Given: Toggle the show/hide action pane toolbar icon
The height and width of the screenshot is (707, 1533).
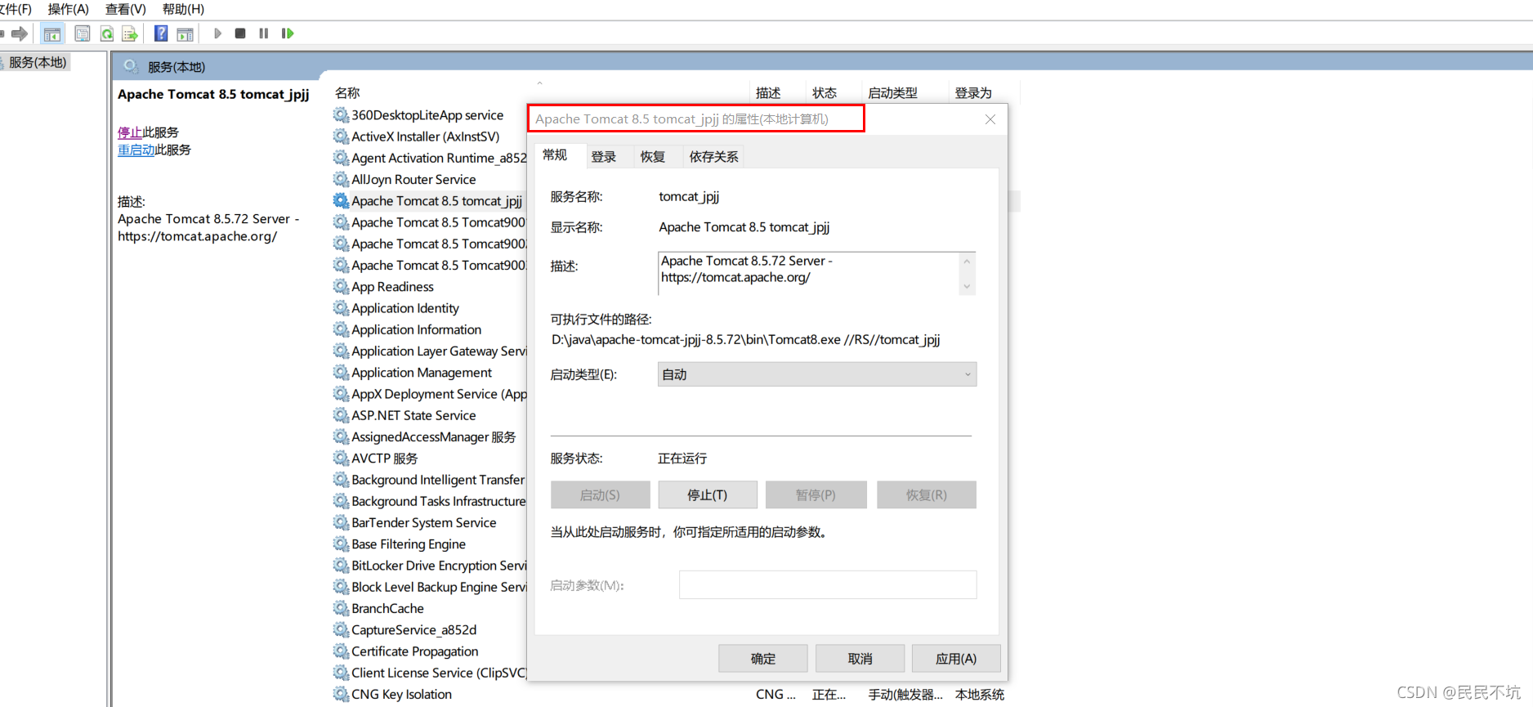Looking at the screenshot, I should point(185,34).
